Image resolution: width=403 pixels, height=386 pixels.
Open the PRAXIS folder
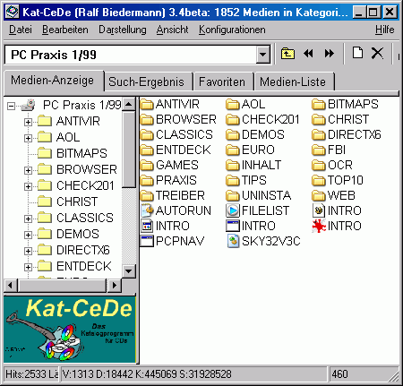click(168, 180)
